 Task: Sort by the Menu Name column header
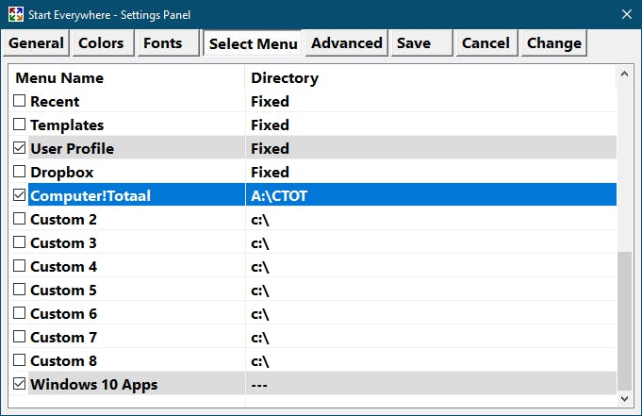click(59, 78)
